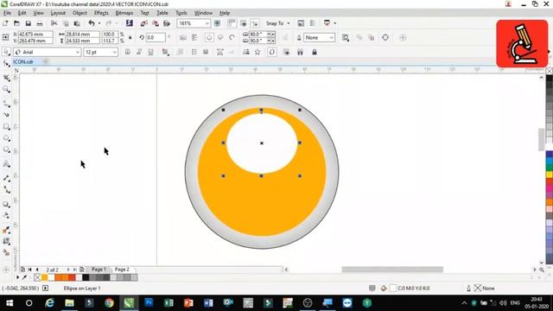Open the Layout menu
Screen dimensions: 553x311
(x=58, y=13)
